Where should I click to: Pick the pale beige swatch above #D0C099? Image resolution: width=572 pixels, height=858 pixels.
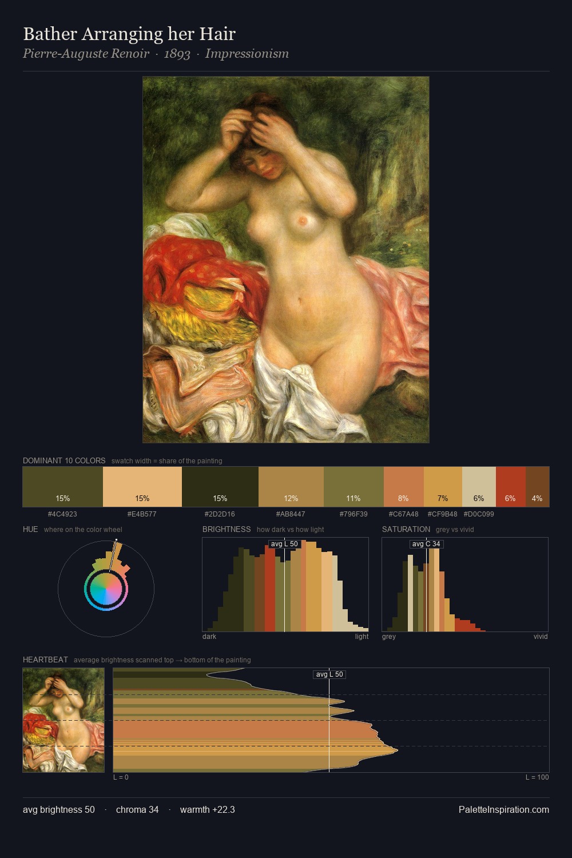click(479, 487)
